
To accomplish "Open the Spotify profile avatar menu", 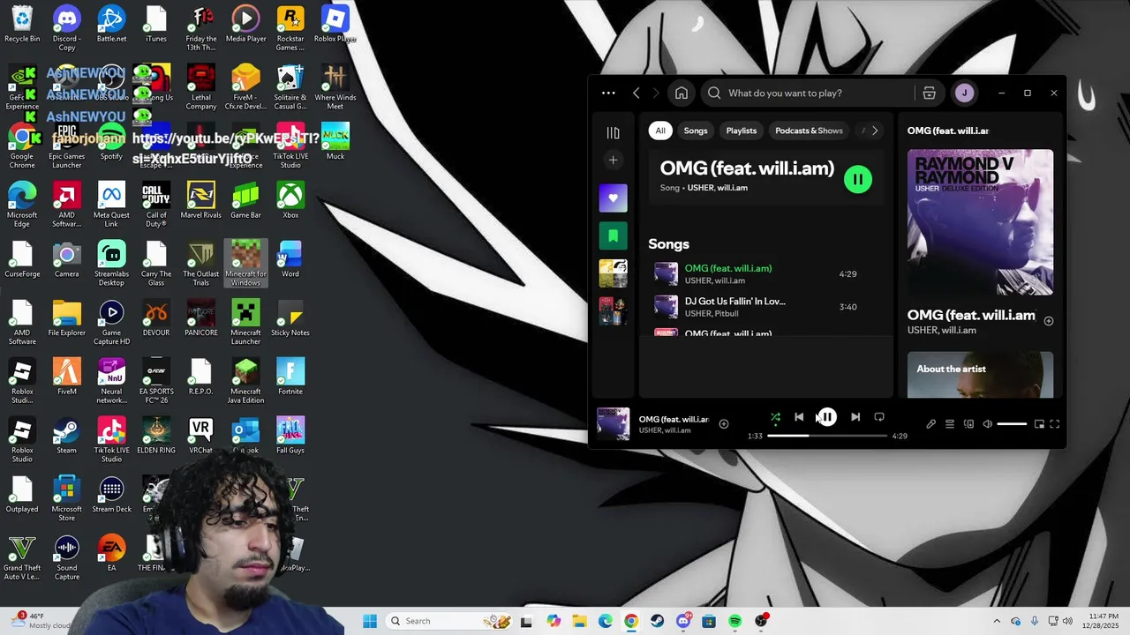I will 964,93.
